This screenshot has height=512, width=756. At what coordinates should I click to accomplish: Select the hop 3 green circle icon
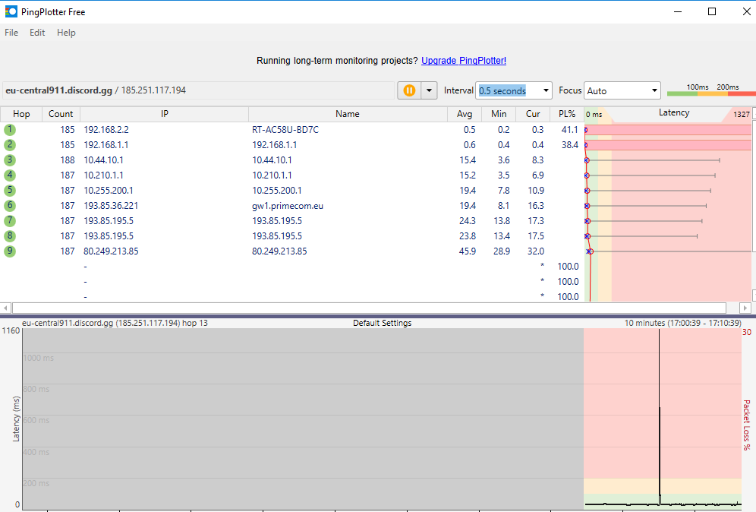[x=10, y=160]
